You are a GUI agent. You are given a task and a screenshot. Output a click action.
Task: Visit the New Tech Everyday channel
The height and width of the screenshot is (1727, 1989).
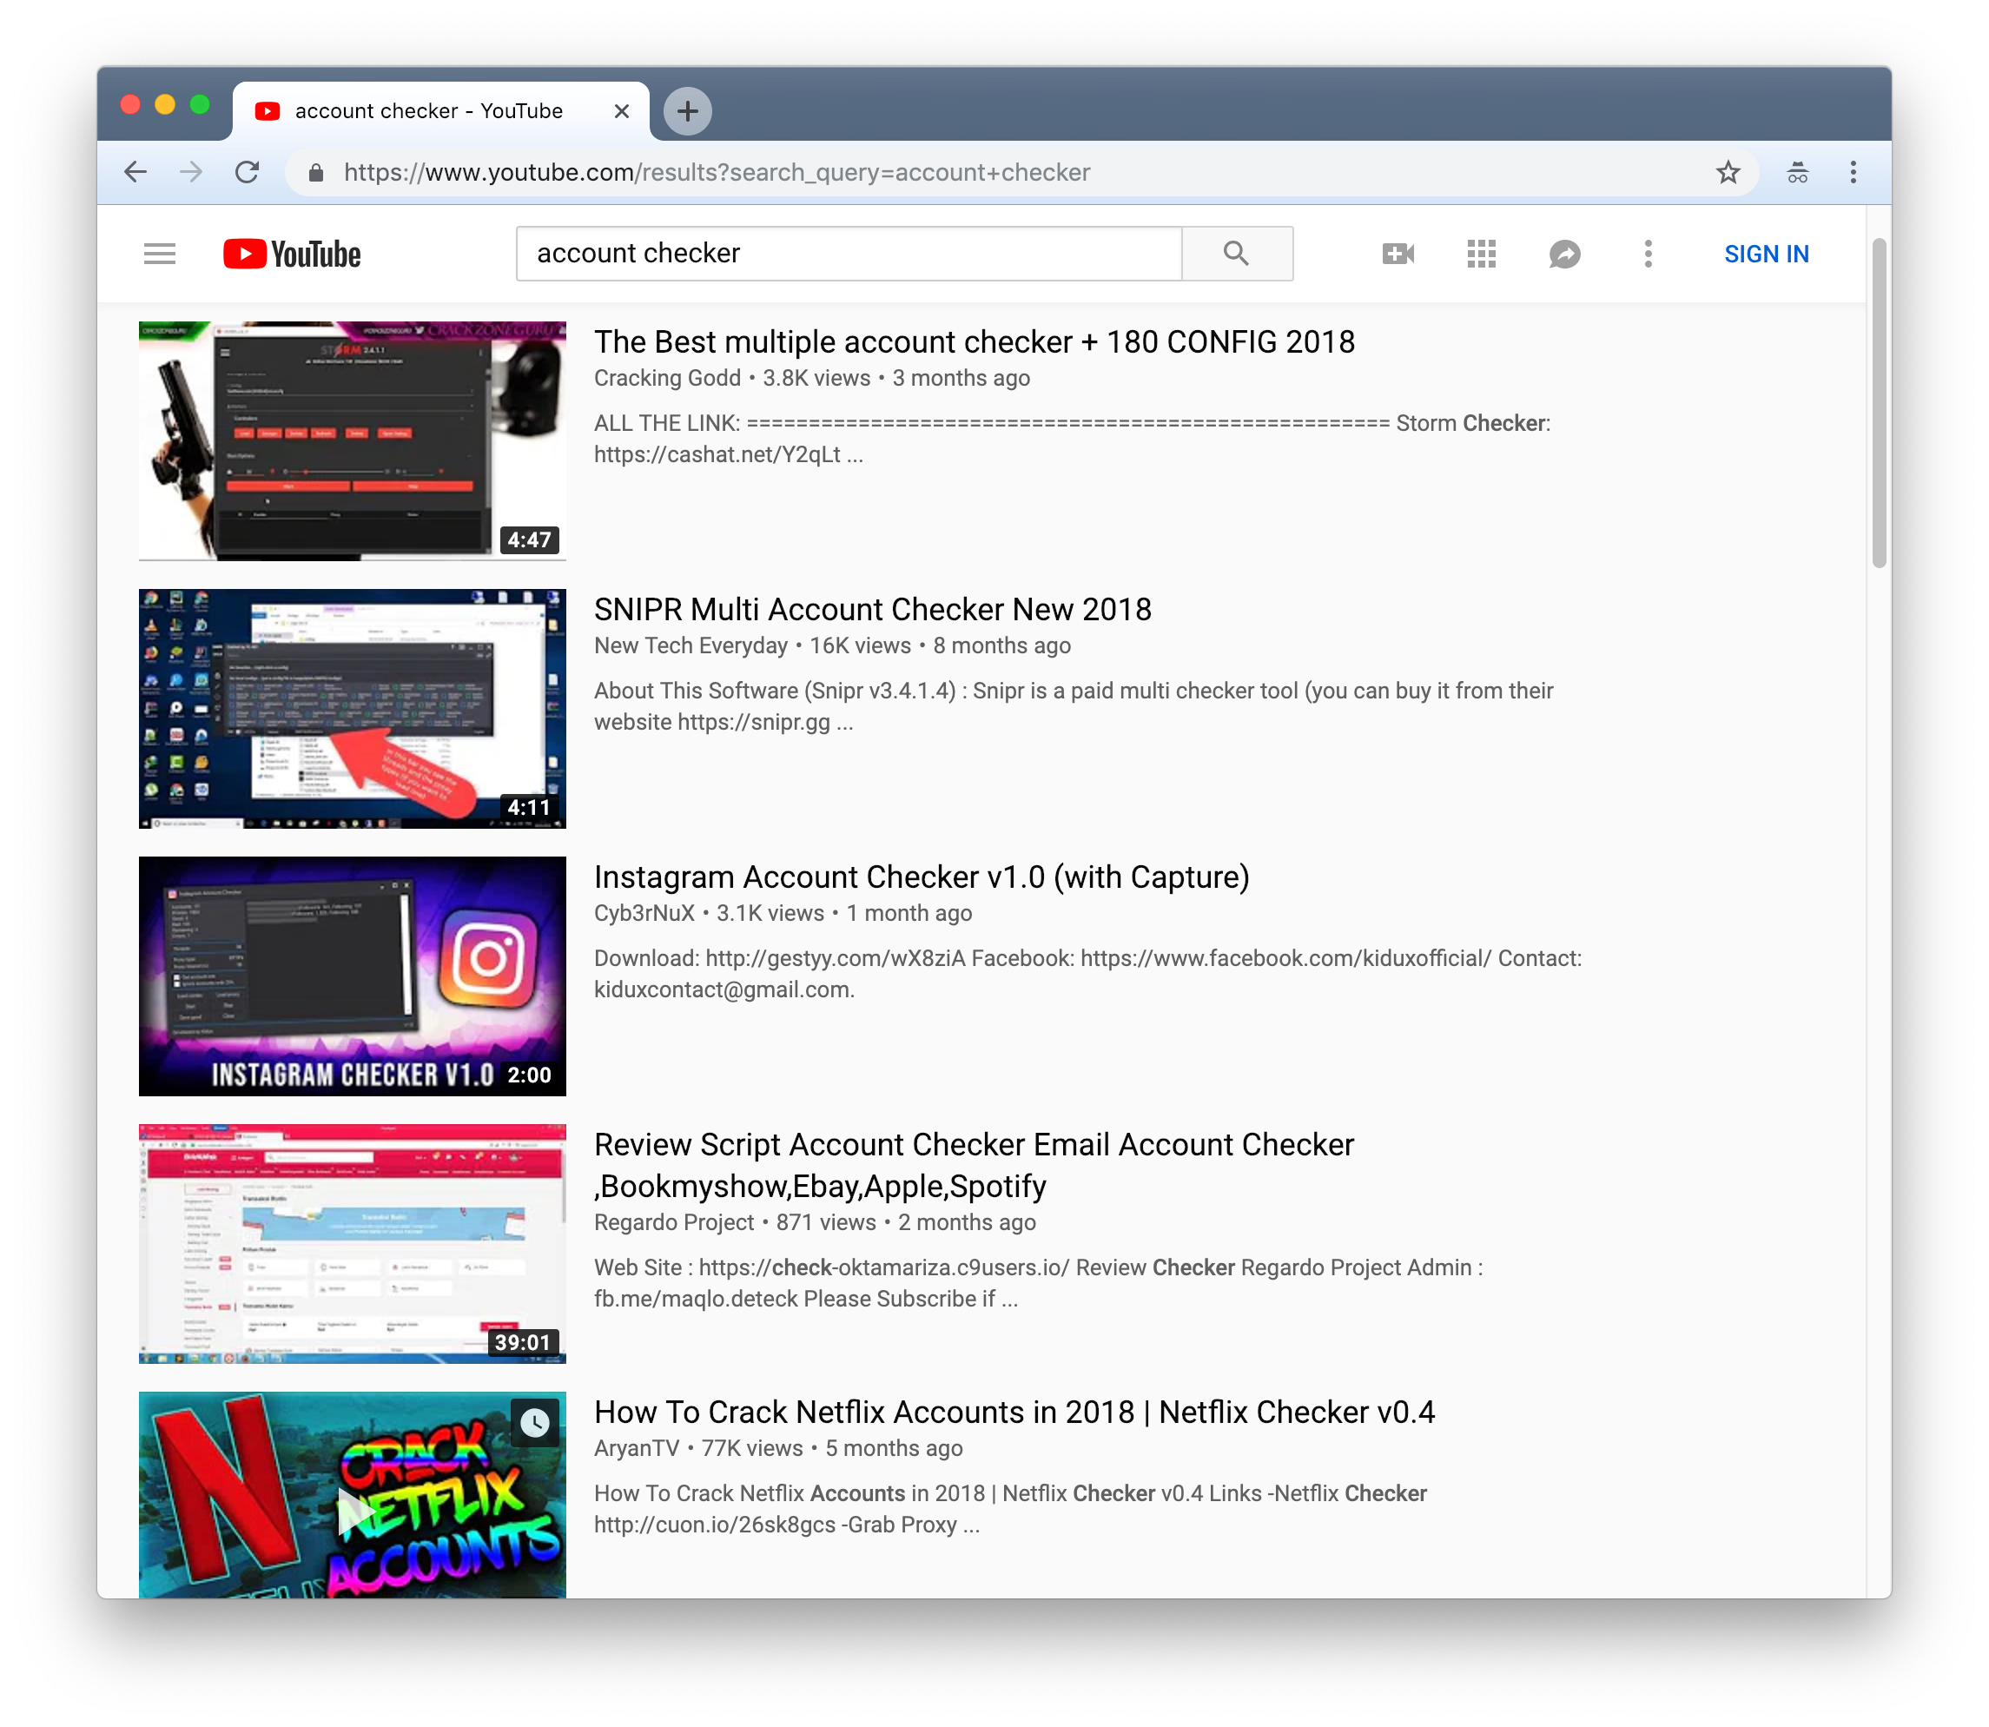point(690,645)
